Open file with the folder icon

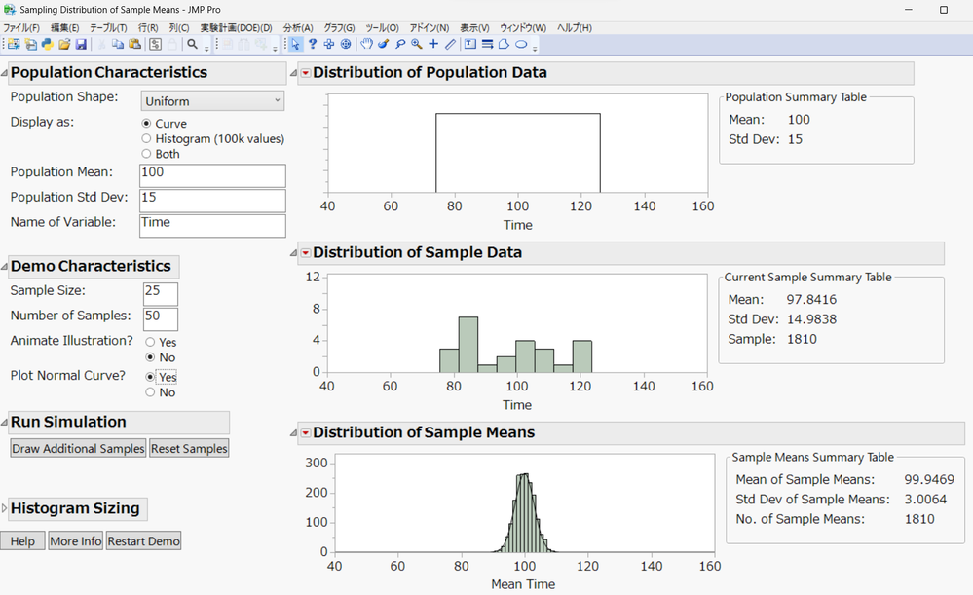click(64, 45)
